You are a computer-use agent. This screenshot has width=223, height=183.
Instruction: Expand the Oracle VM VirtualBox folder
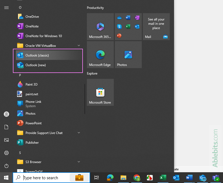click(49, 46)
